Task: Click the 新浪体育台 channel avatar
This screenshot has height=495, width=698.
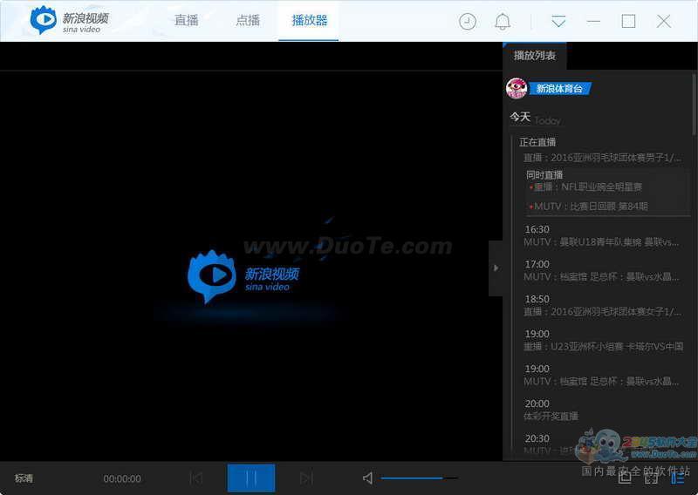Action: click(x=517, y=88)
